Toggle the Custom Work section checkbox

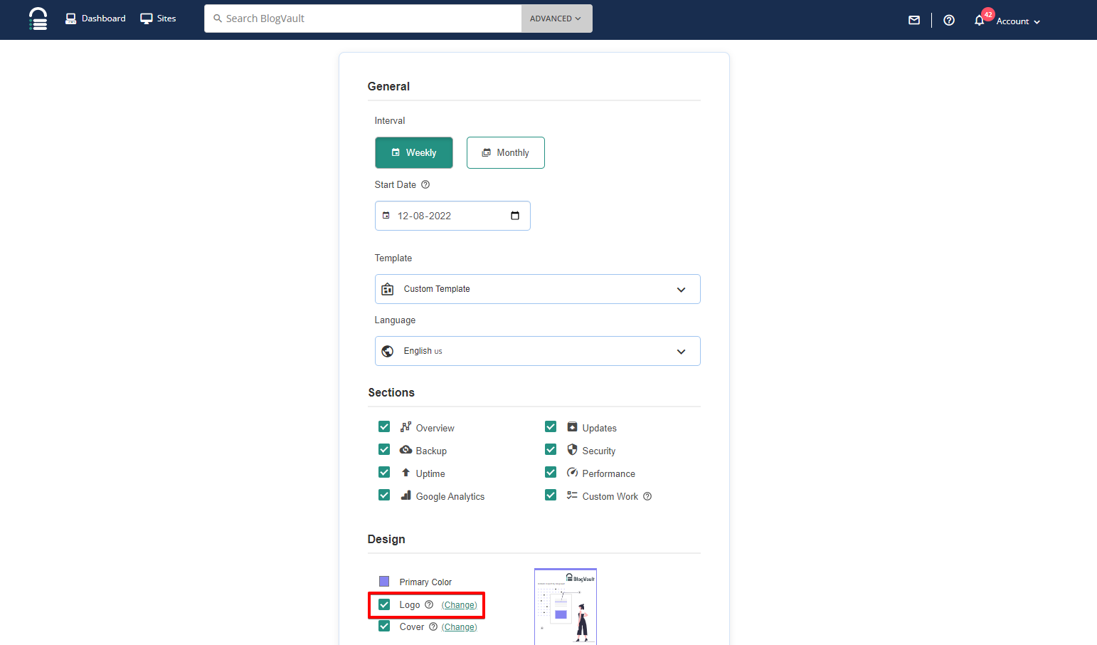click(551, 495)
